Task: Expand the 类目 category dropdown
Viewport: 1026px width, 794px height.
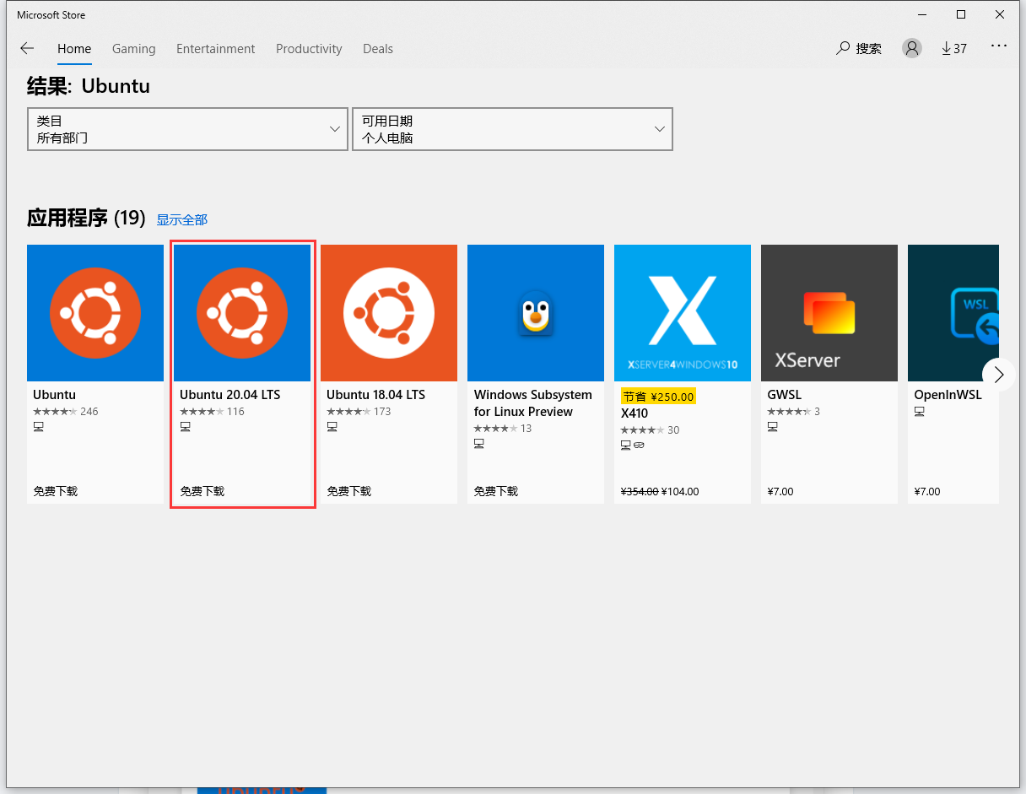Action: pyautogui.click(x=187, y=129)
